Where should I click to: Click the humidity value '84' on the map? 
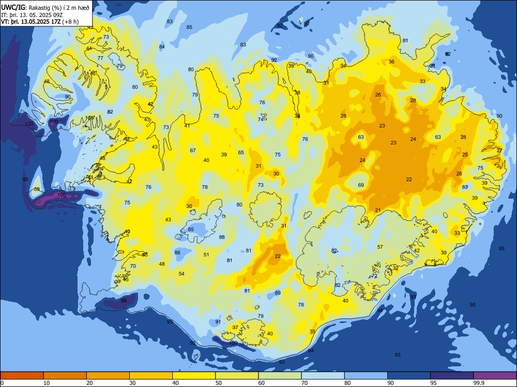click(162, 47)
